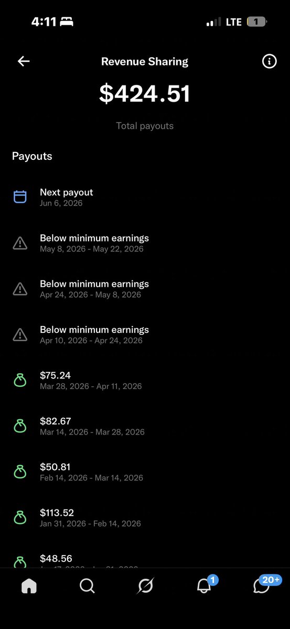Select the Next payout Jun 6, 2026 row
Image resolution: width=290 pixels, height=629 pixels.
[x=145, y=197]
